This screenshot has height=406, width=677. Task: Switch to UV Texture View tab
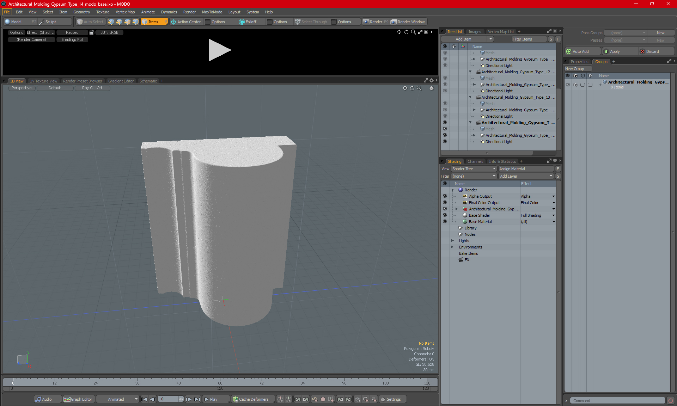[x=43, y=81]
